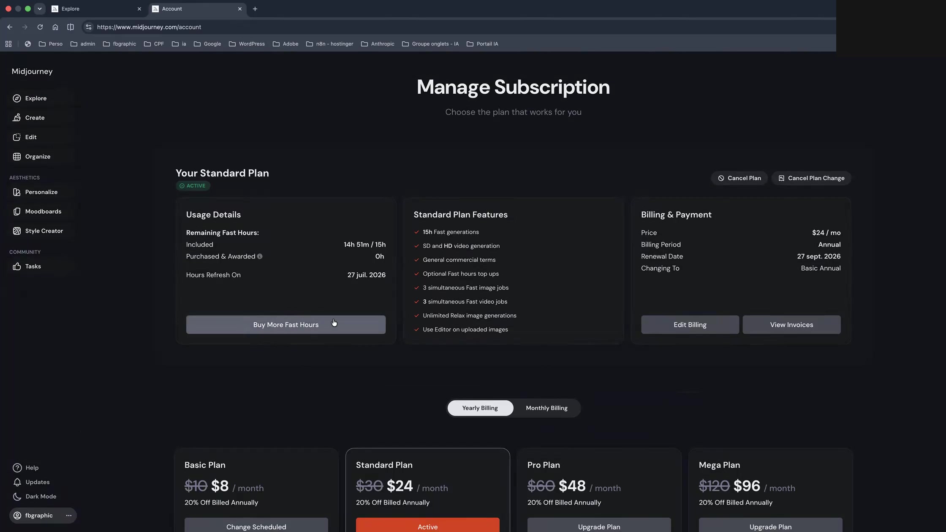This screenshot has width=946, height=532.
Task: Open the fbgraphic account three-dot menu
Action: (x=69, y=516)
